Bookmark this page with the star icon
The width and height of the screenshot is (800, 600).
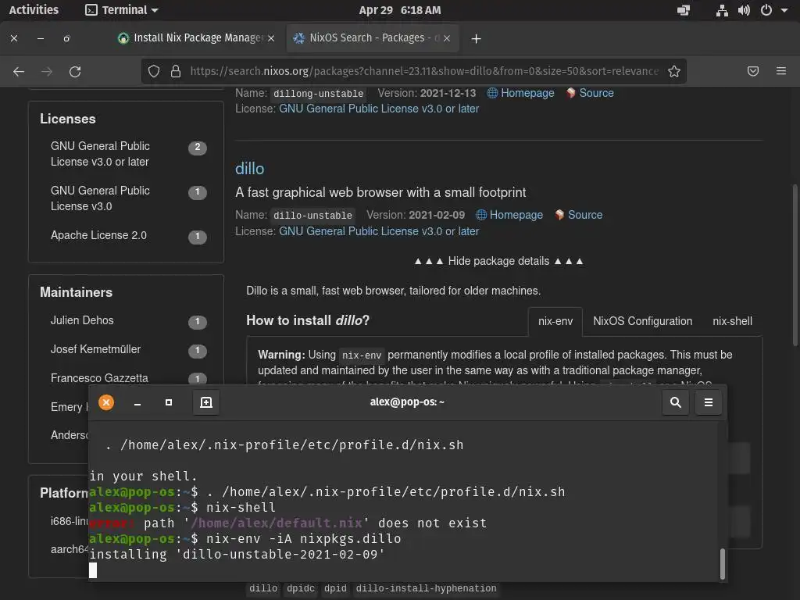point(674,71)
